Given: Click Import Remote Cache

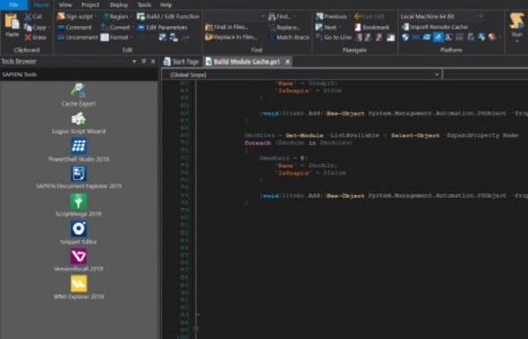Looking at the screenshot, I should pos(435,27).
